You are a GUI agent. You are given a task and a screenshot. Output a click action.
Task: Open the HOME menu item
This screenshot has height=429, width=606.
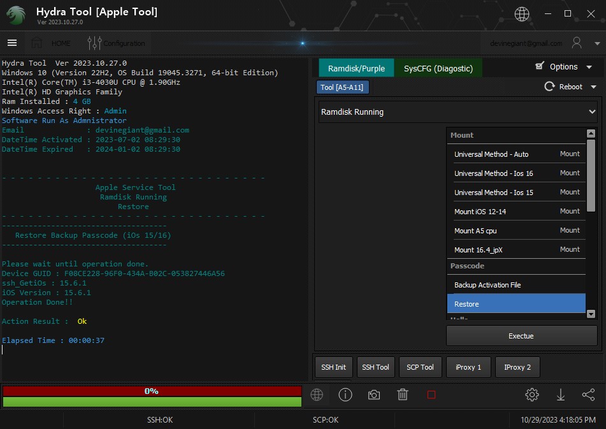click(x=61, y=43)
